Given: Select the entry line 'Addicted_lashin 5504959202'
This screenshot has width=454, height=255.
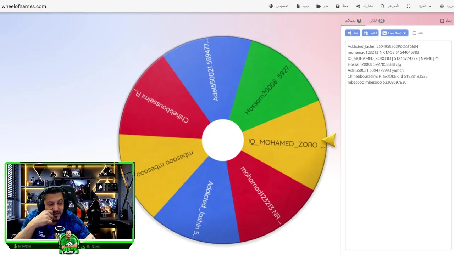Looking at the screenshot, I should (383, 46).
